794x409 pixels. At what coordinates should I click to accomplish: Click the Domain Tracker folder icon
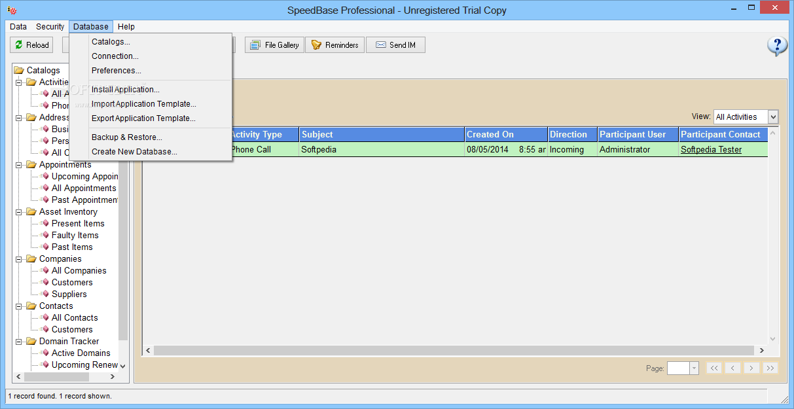[x=31, y=341]
